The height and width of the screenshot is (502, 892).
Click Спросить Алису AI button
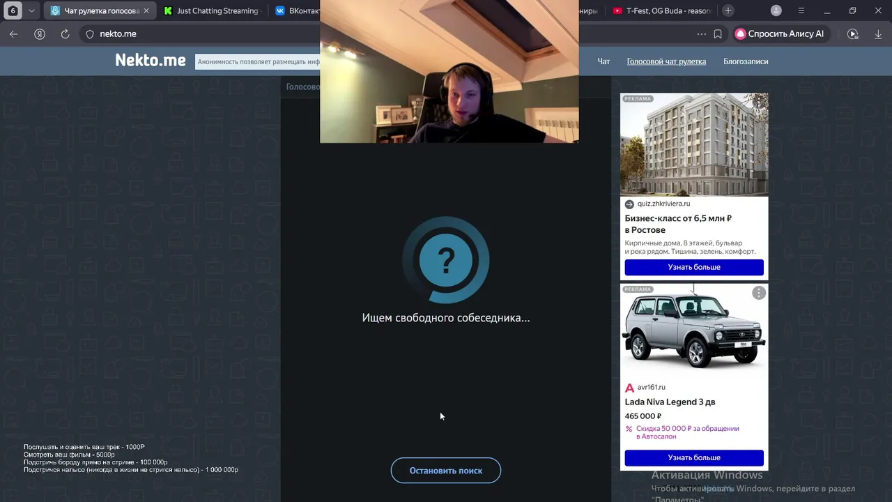[x=780, y=33]
